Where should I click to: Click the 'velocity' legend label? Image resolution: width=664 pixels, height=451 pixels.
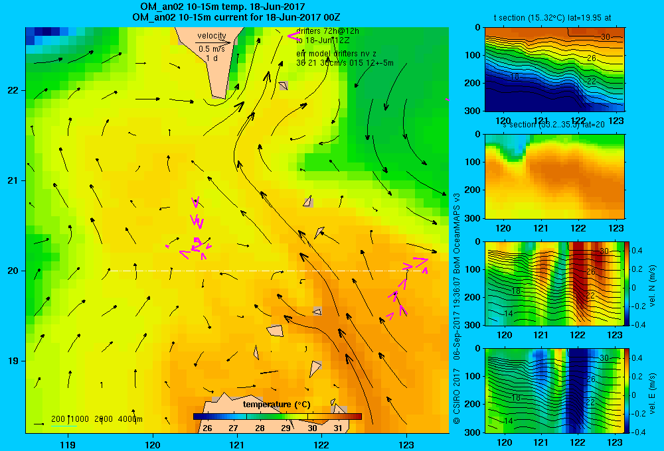pyautogui.click(x=212, y=36)
